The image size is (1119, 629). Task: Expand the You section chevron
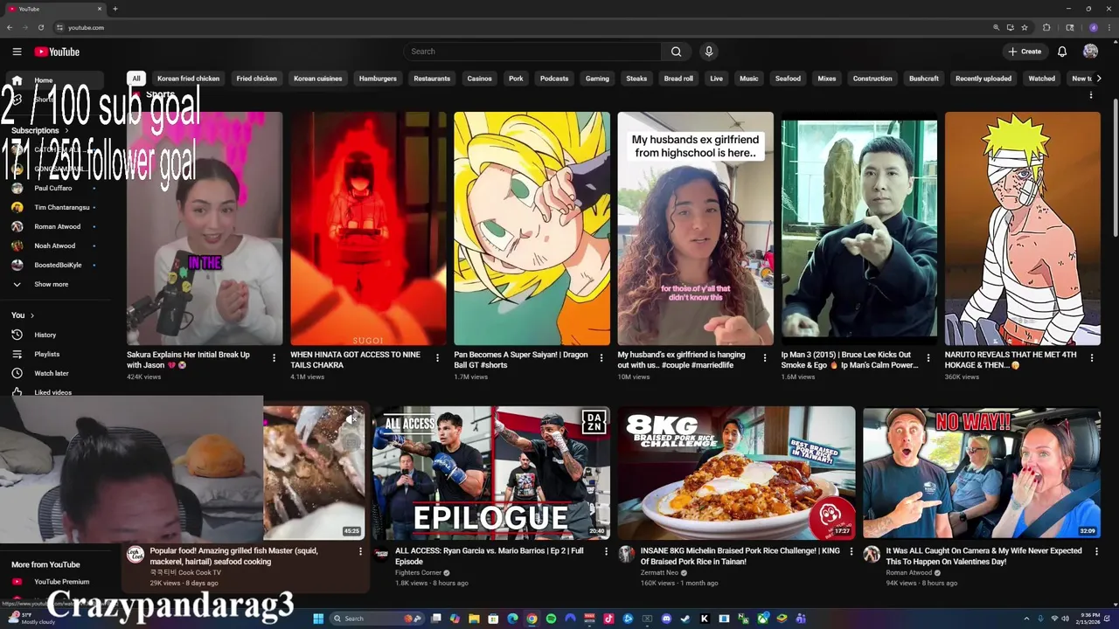32,315
